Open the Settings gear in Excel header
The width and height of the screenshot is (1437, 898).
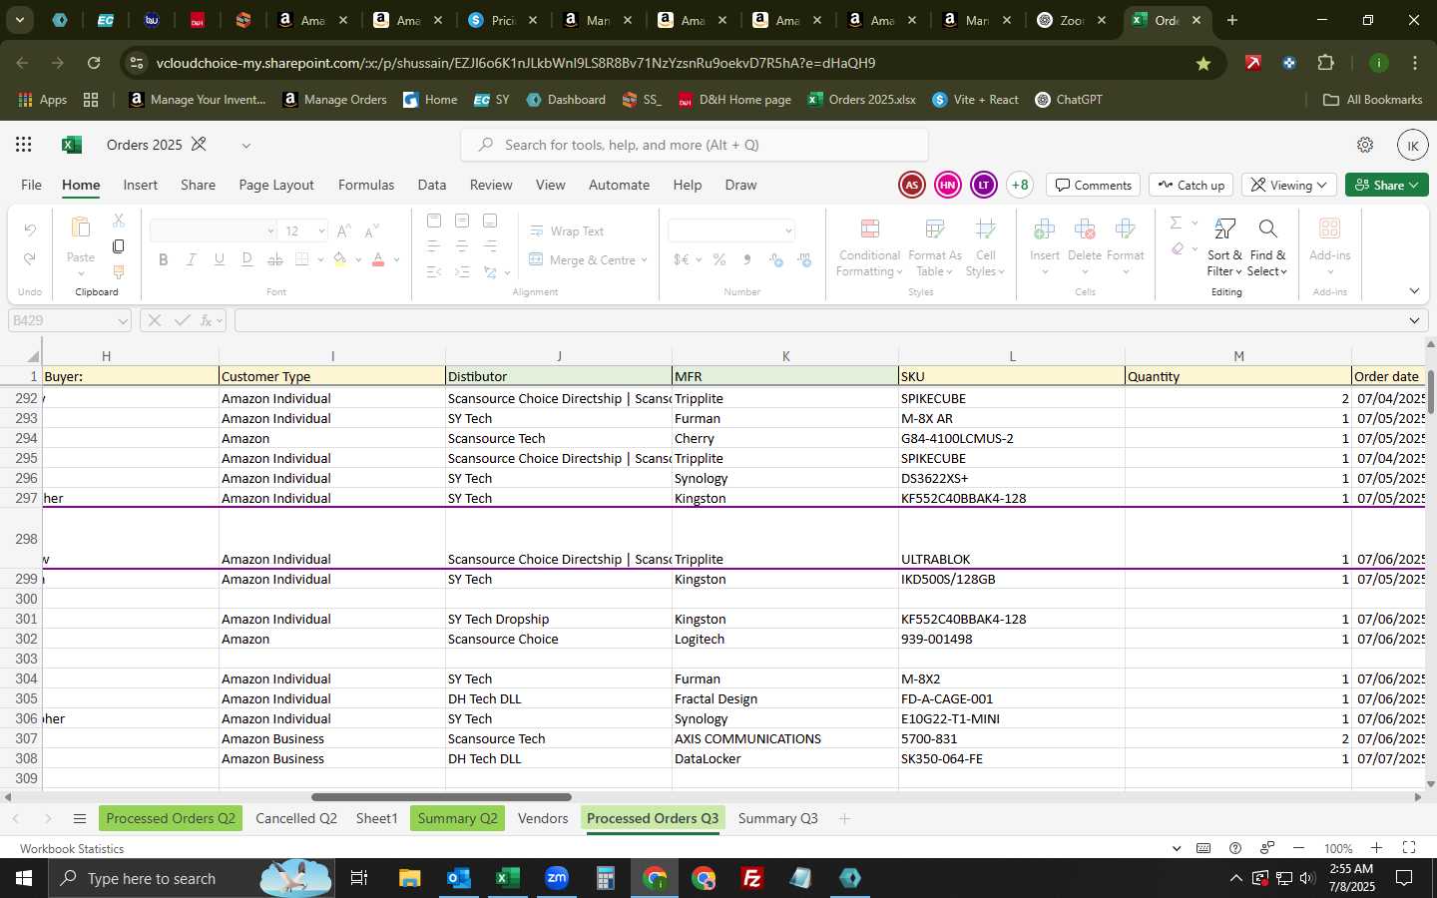coord(1365,145)
